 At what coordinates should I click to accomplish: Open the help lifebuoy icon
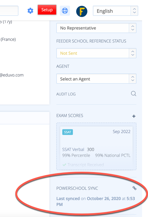(x=65, y=11)
